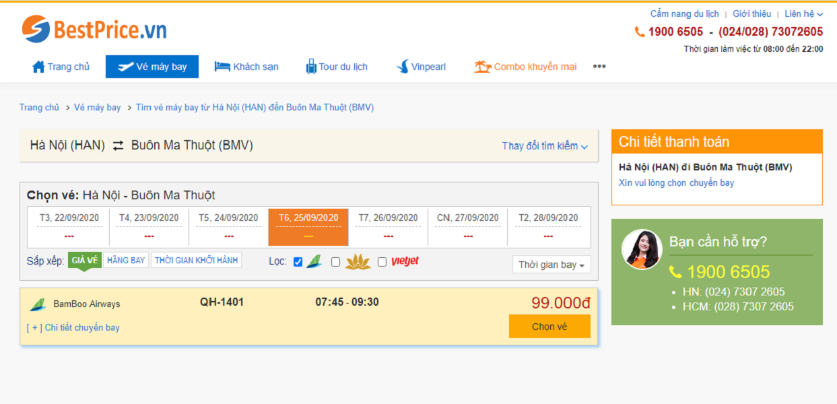
Task: Click Xin vui lòng chọn chuyến bay link
Action: click(676, 182)
